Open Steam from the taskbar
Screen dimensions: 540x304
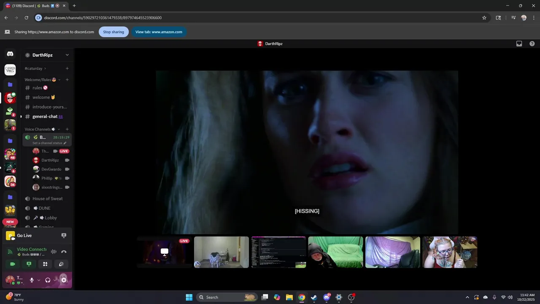point(314,297)
